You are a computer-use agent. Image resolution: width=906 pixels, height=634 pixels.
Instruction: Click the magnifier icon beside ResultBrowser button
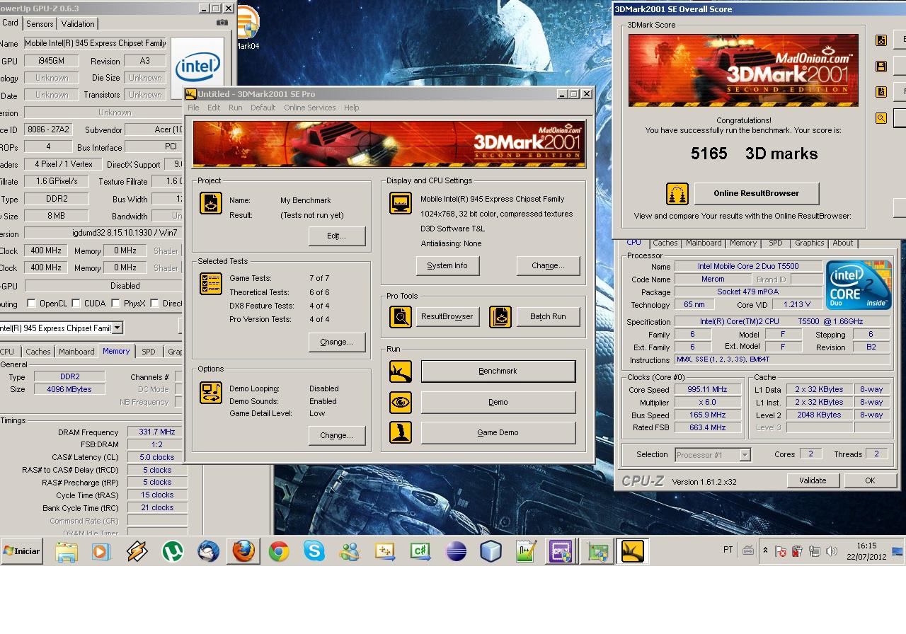(x=401, y=316)
